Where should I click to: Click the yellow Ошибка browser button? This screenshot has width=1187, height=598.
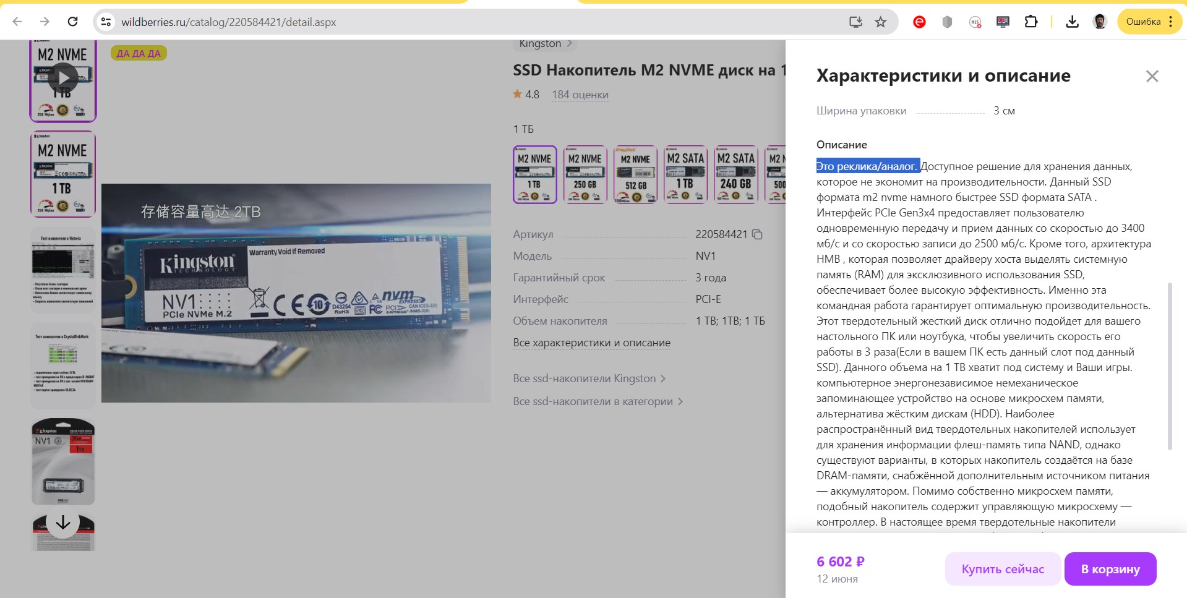pyautogui.click(x=1149, y=22)
